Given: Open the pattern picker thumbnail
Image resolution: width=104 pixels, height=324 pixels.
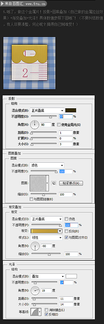Looking at the screenshot, I should pyautogui.click(x=38, y=183).
